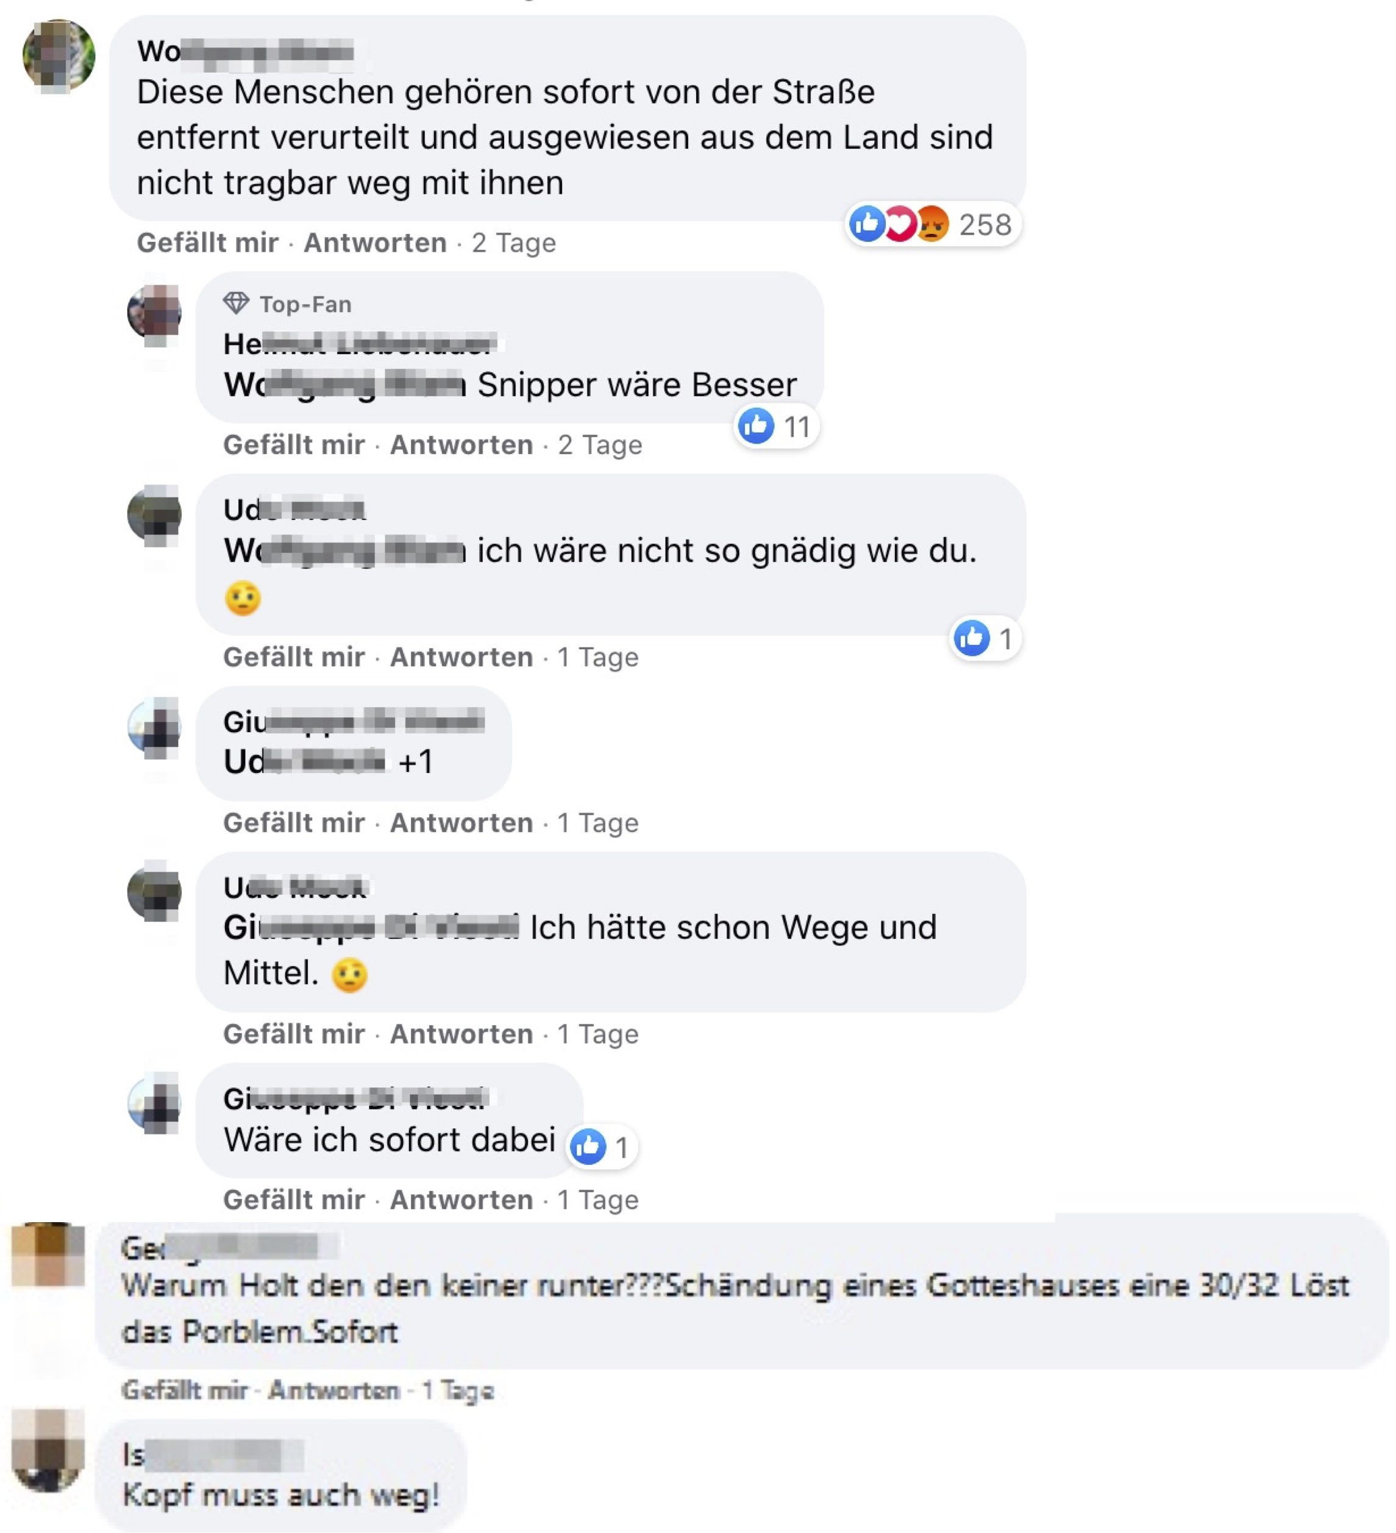Click the author name above 'Kopf muss auch weg!'
This screenshot has height=1533, width=1396.
pyautogui.click(x=213, y=1455)
